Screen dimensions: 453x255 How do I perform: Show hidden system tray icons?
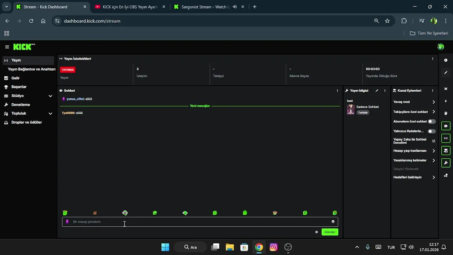pyautogui.click(x=357, y=247)
